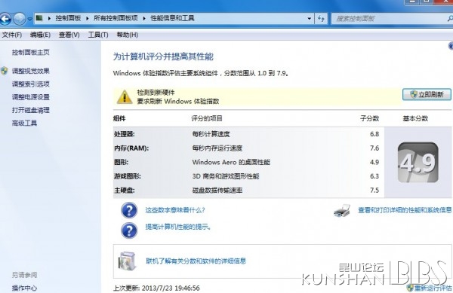
Task: Go to 控制面板主页
Action: tap(31, 53)
